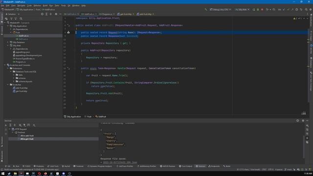
Task: Click Add Service icon in Services toolbar
Action: coord(34,125)
